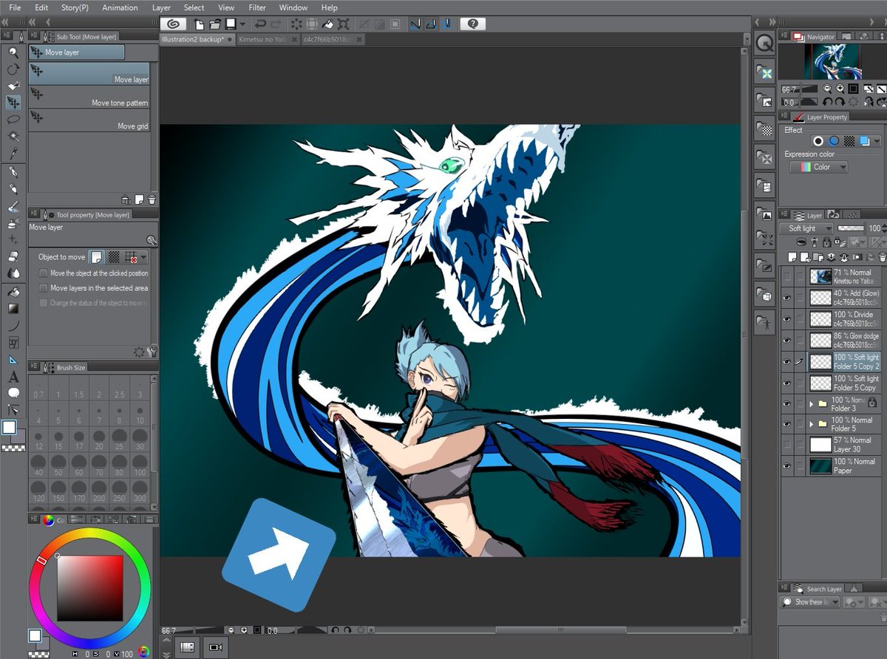Click Border effect icon in Layer Property
This screenshot has height=659, width=887.
(x=818, y=140)
